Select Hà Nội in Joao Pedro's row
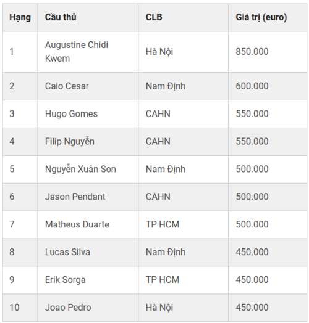The image size is (309, 323). [x=159, y=308]
